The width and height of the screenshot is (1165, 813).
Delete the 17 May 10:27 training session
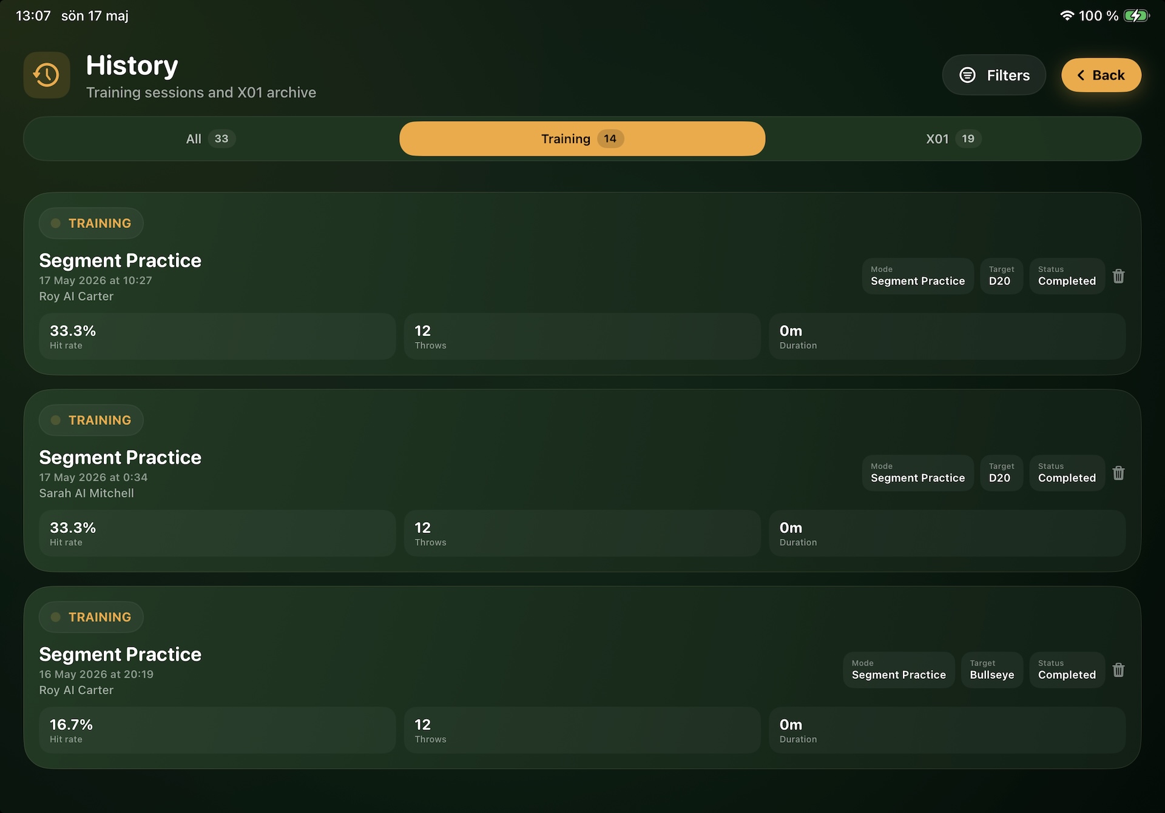[x=1118, y=276]
